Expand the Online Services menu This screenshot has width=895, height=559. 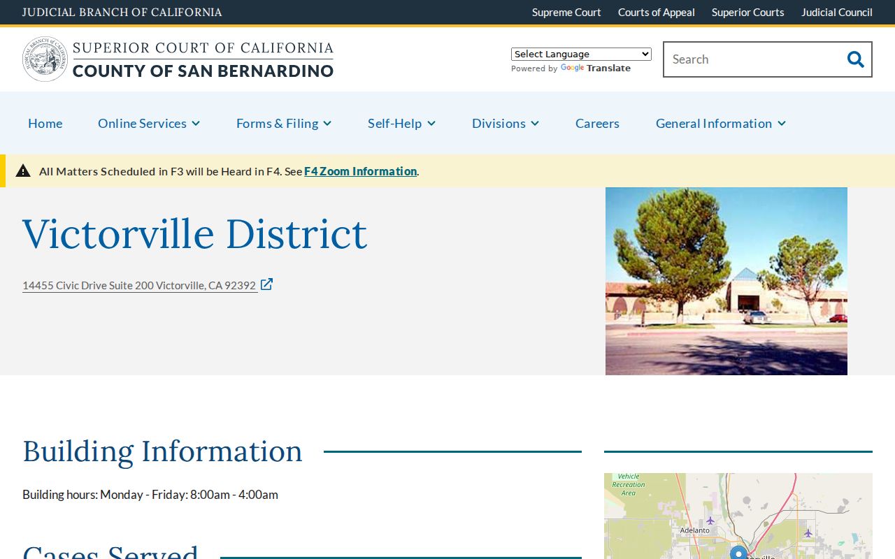click(x=149, y=123)
